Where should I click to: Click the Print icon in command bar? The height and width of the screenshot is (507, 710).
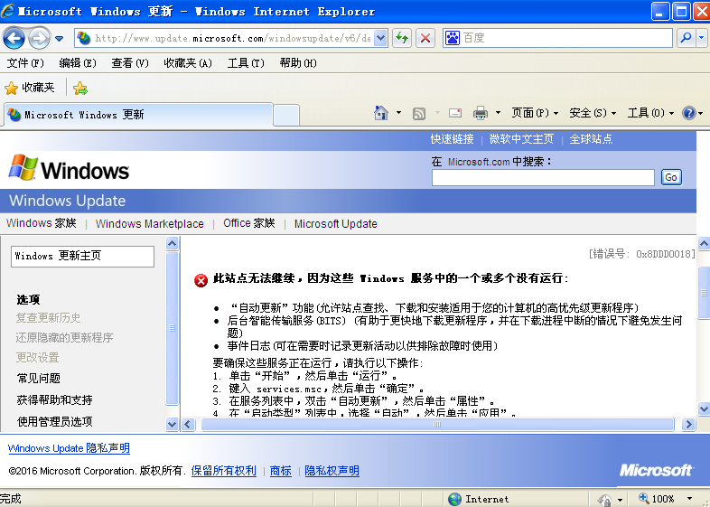click(481, 113)
